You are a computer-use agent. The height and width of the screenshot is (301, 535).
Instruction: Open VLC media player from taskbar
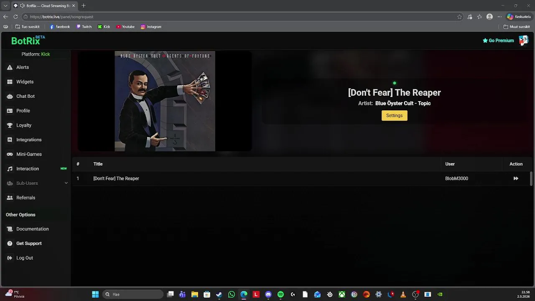pos(403,294)
